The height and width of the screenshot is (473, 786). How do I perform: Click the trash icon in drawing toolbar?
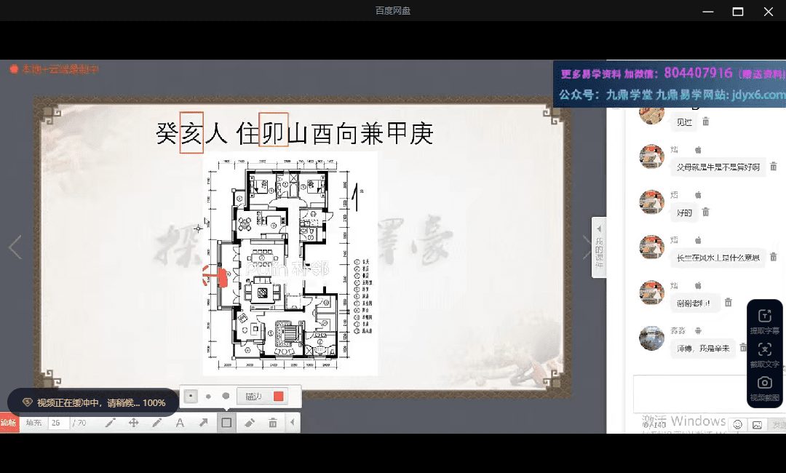pos(273,423)
